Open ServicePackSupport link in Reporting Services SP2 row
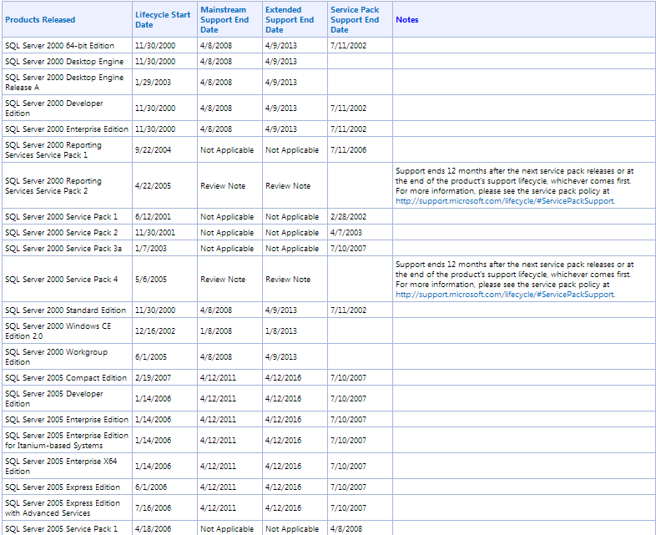 (505, 201)
